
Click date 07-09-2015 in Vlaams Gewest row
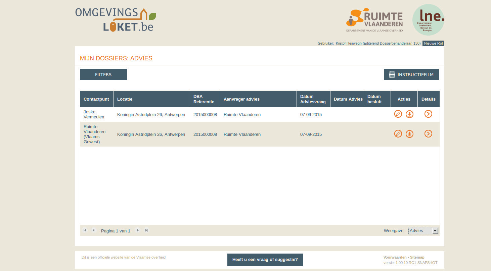(x=311, y=134)
